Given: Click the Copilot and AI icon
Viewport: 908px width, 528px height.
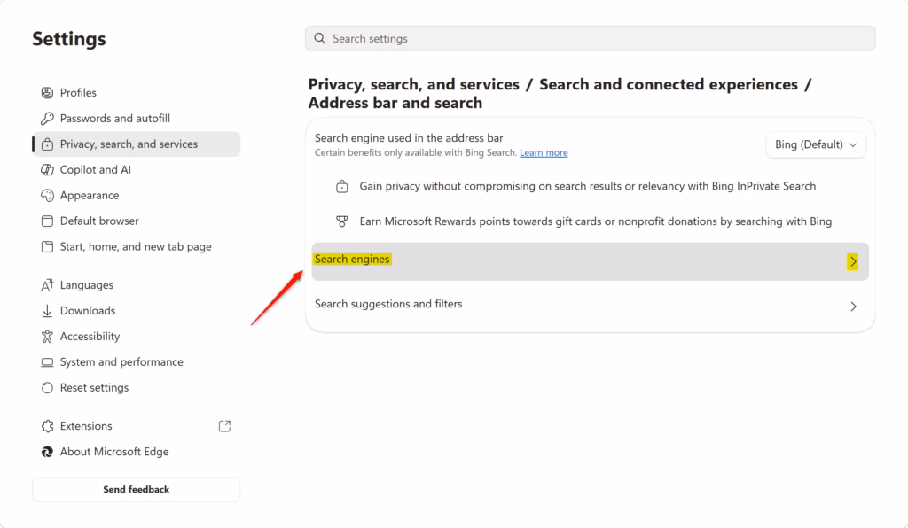Looking at the screenshot, I should coord(47,169).
